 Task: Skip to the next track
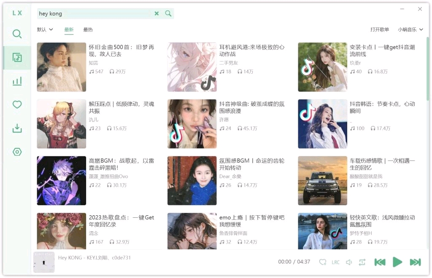(415, 262)
